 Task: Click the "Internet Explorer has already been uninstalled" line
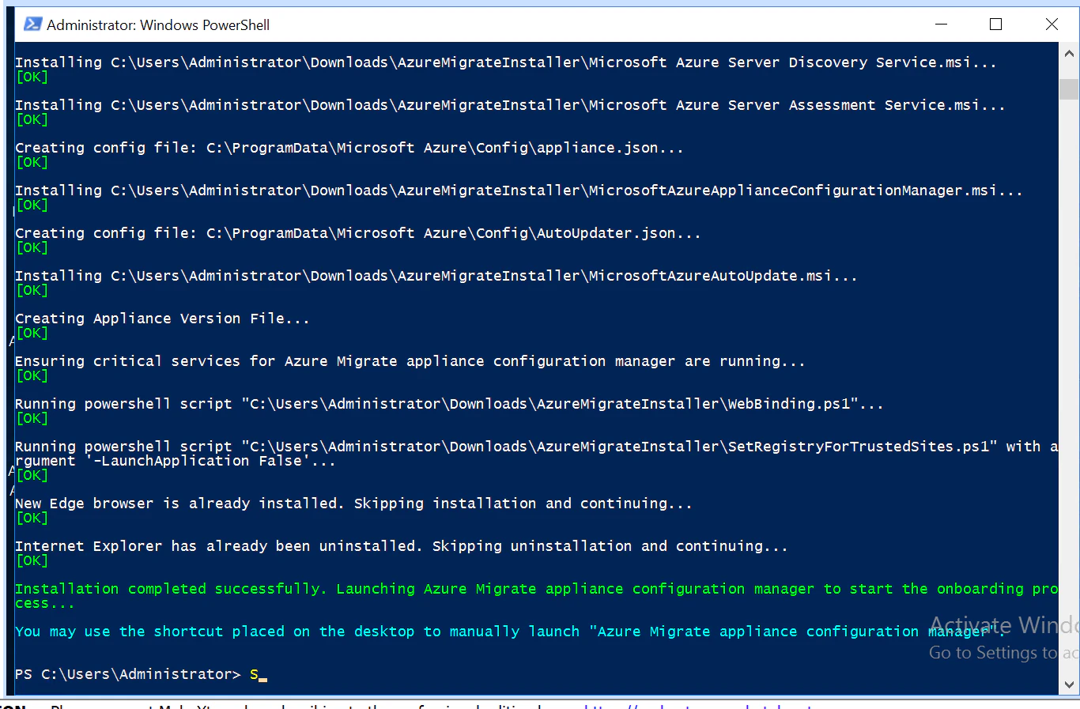[402, 546]
